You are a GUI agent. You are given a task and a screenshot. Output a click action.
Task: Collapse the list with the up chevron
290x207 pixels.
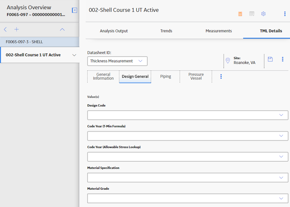click(x=62, y=29)
